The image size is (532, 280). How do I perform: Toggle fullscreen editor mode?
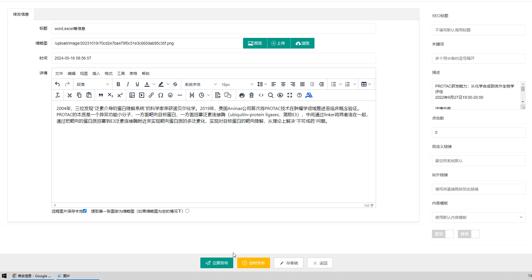(x=290, y=95)
